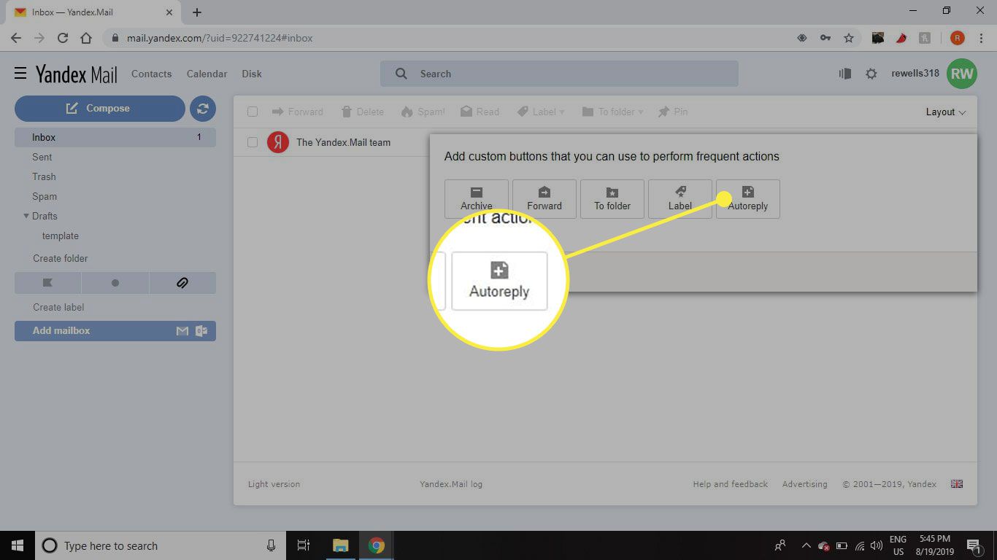997x560 pixels.
Task: Add the Autoreply custom button
Action: tap(748, 198)
